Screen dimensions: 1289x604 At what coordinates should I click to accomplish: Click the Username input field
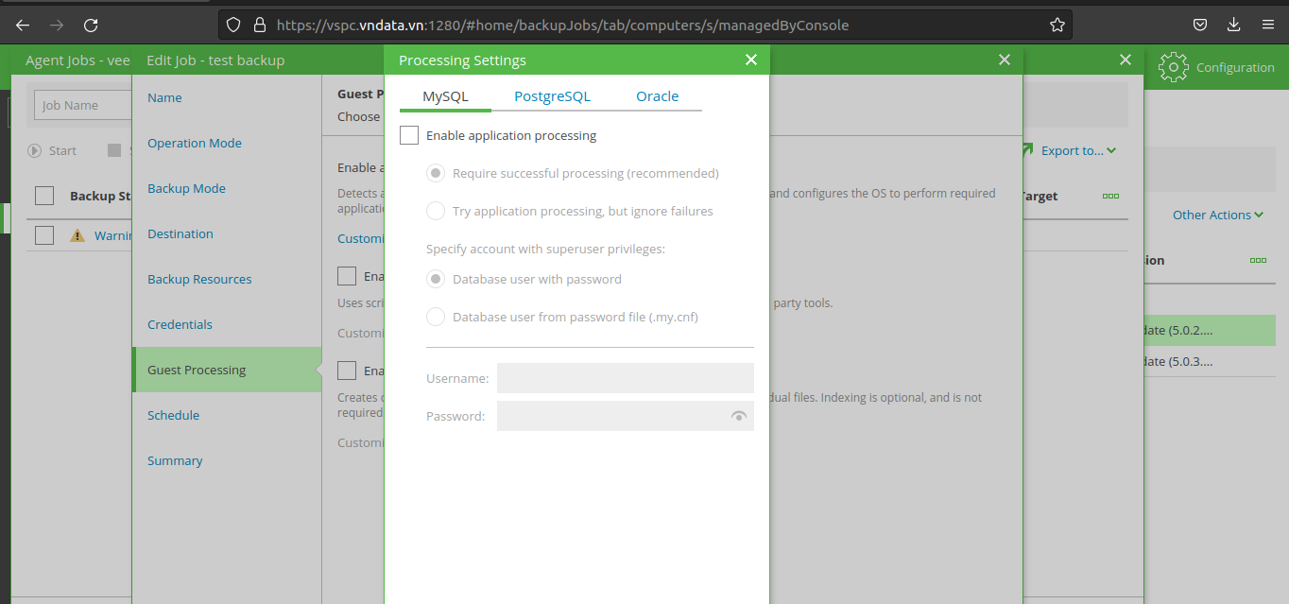(x=625, y=378)
